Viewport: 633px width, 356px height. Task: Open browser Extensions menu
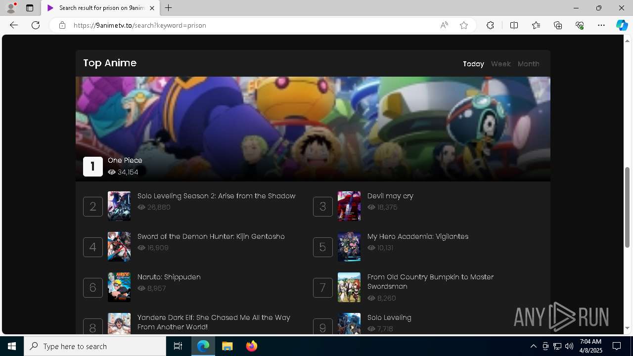point(490,25)
